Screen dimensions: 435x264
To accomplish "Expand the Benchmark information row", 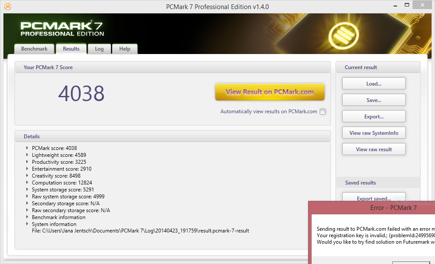I will 27,217.
